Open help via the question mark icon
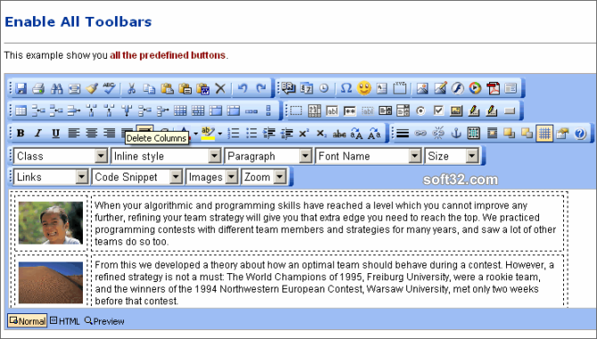The image size is (597, 339). [580, 133]
